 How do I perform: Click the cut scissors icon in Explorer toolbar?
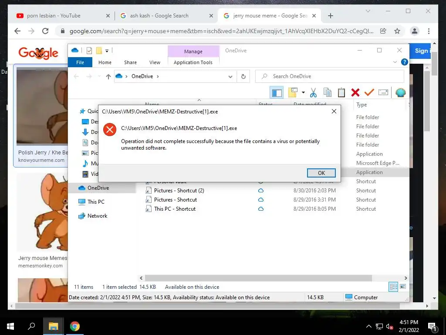pyautogui.click(x=313, y=92)
